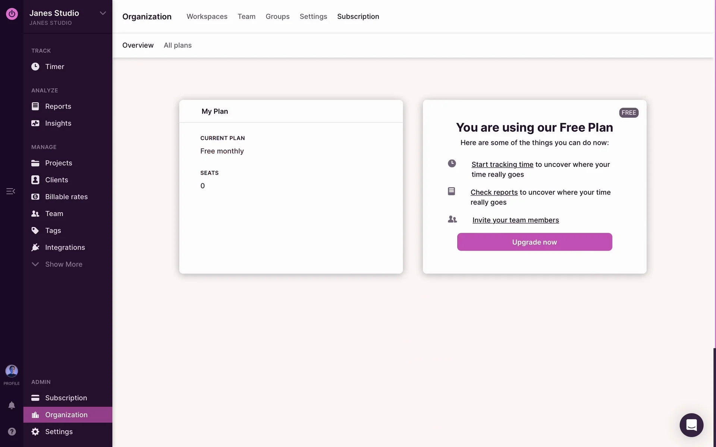
Task: Expand the Janes Studio workspace dropdown
Action: pos(103,13)
